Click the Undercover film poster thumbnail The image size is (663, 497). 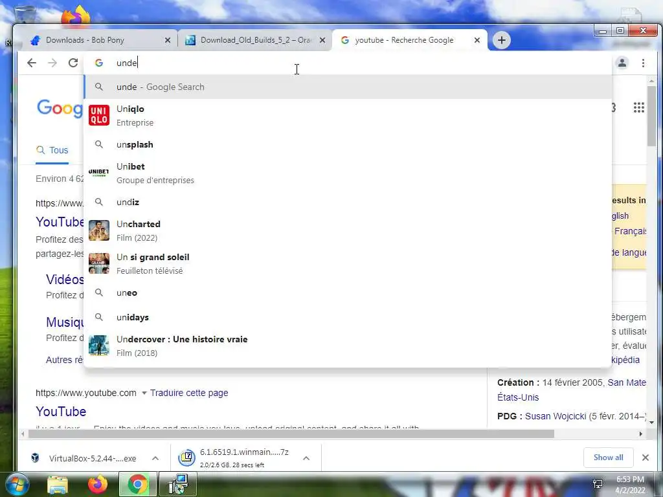point(99,346)
